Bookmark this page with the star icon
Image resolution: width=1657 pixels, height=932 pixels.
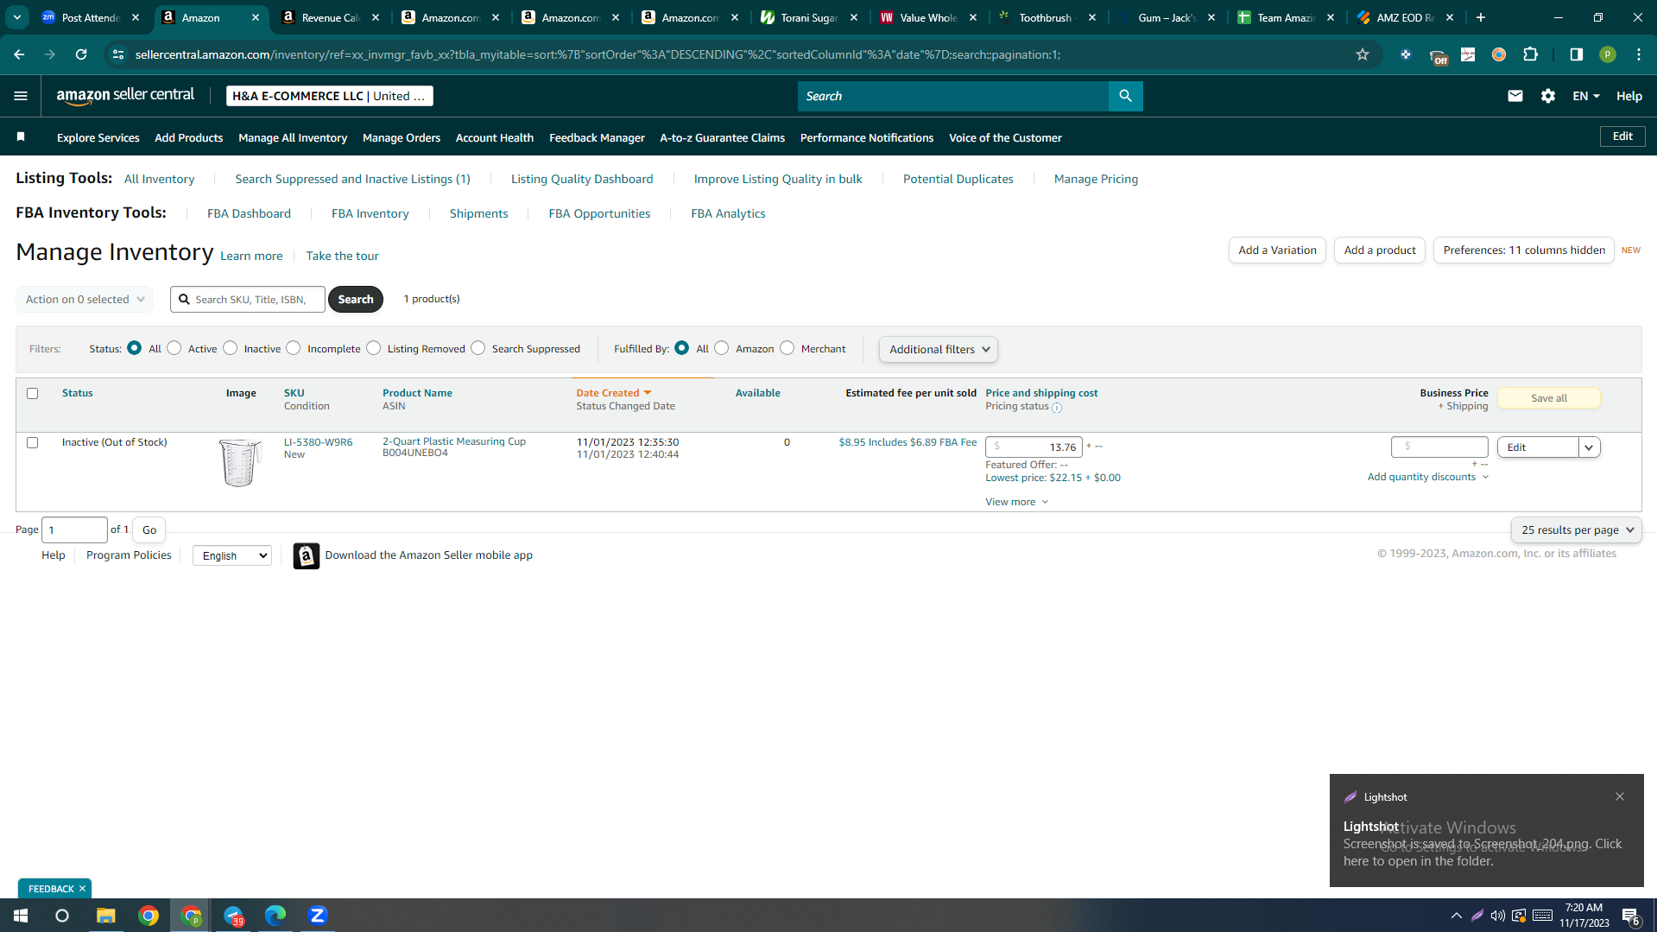tap(1363, 54)
